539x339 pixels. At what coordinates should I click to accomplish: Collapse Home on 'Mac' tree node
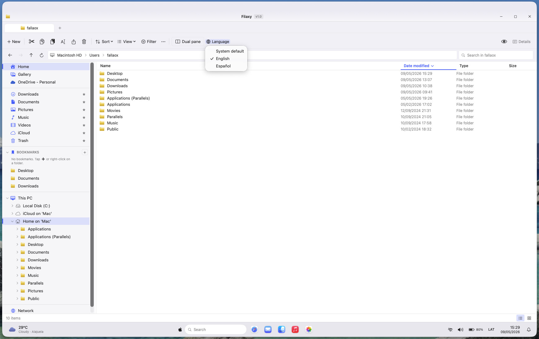12,221
